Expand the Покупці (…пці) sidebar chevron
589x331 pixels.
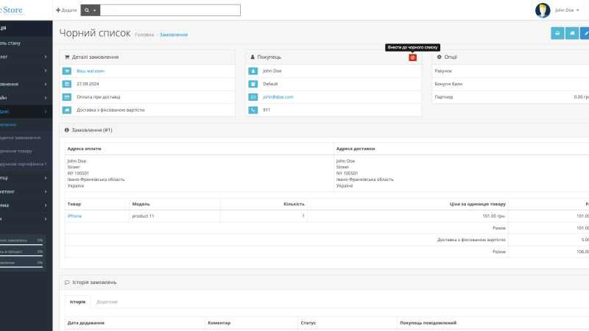[46, 178]
